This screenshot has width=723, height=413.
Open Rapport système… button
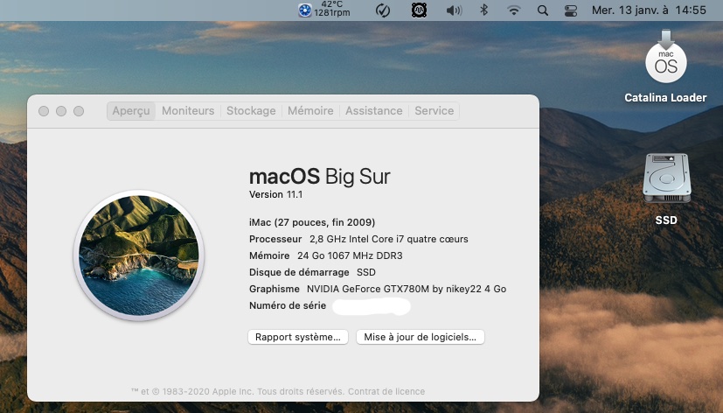[298, 337]
